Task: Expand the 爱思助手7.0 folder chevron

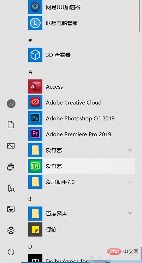Action: click(130, 182)
